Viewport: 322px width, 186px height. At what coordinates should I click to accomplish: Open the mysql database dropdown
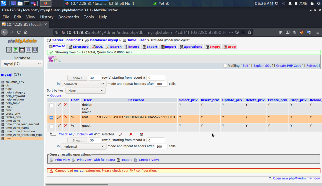point(22,64)
